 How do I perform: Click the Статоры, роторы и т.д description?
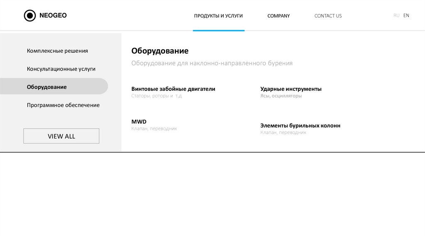pos(156,96)
